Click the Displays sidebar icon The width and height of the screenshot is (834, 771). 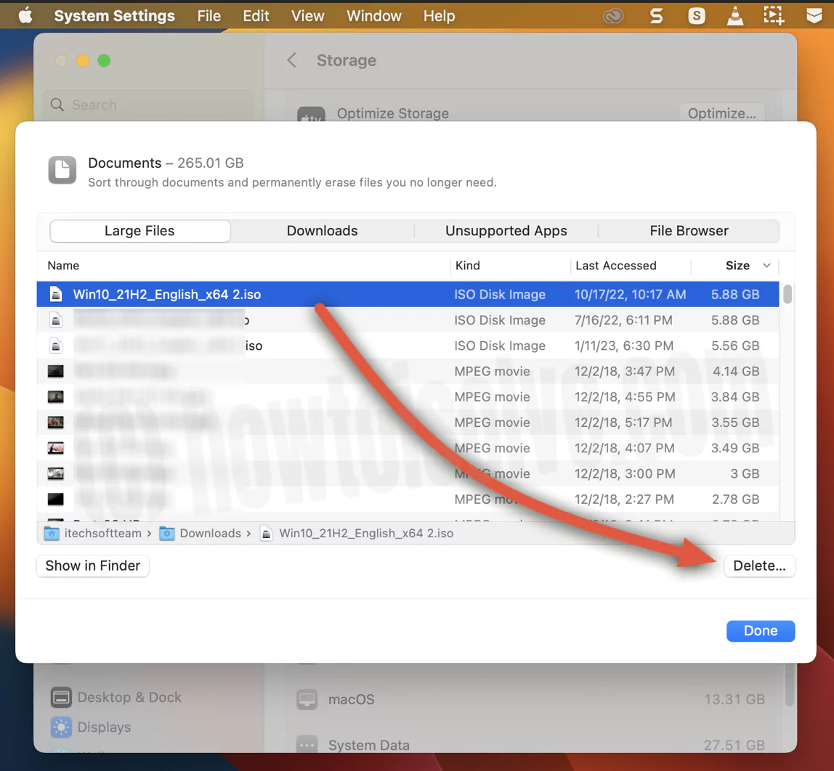[x=61, y=727]
